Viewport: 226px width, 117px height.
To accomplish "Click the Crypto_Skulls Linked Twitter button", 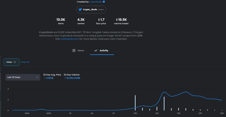I will pyautogui.click(x=91, y=9).
